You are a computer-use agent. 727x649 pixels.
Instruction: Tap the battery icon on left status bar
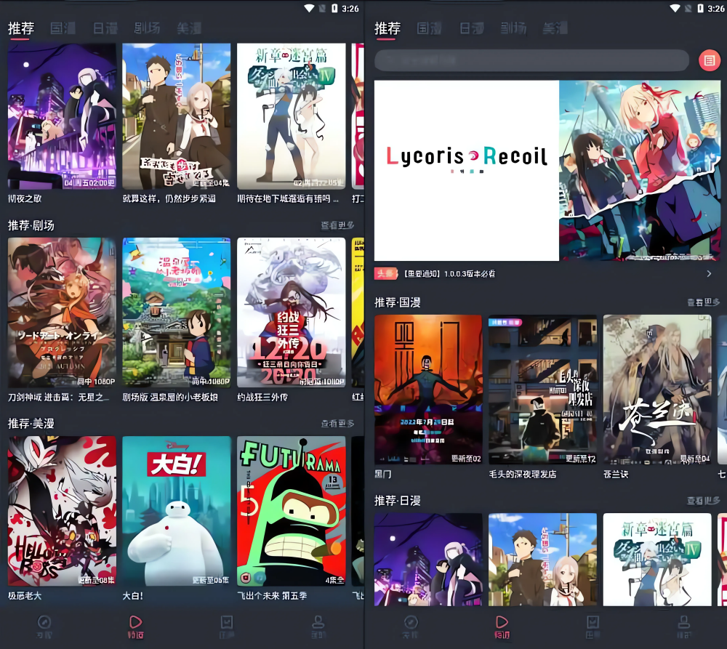pos(334,8)
